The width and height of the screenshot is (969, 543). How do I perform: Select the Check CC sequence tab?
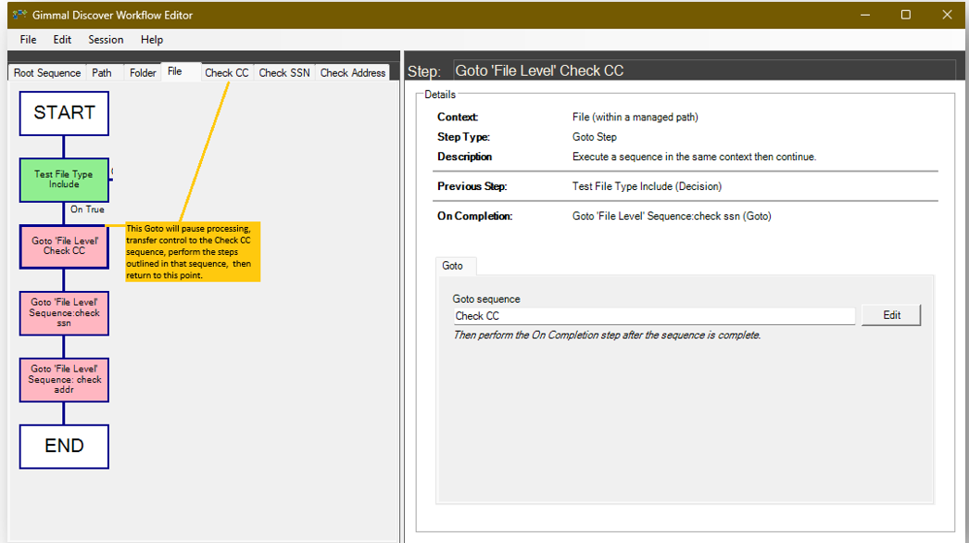227,73
